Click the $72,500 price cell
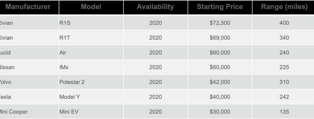Image resolution: width=314 pixels, height=119 pixels. [220, 23]
